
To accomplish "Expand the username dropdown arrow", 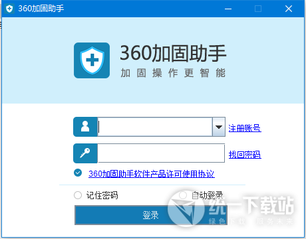I will (219, 127).
